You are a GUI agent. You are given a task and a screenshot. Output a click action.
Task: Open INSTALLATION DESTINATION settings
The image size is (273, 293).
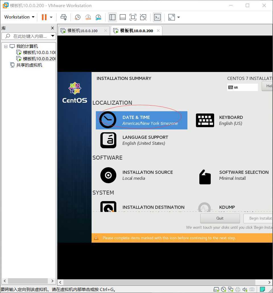[x=142, y=207]
